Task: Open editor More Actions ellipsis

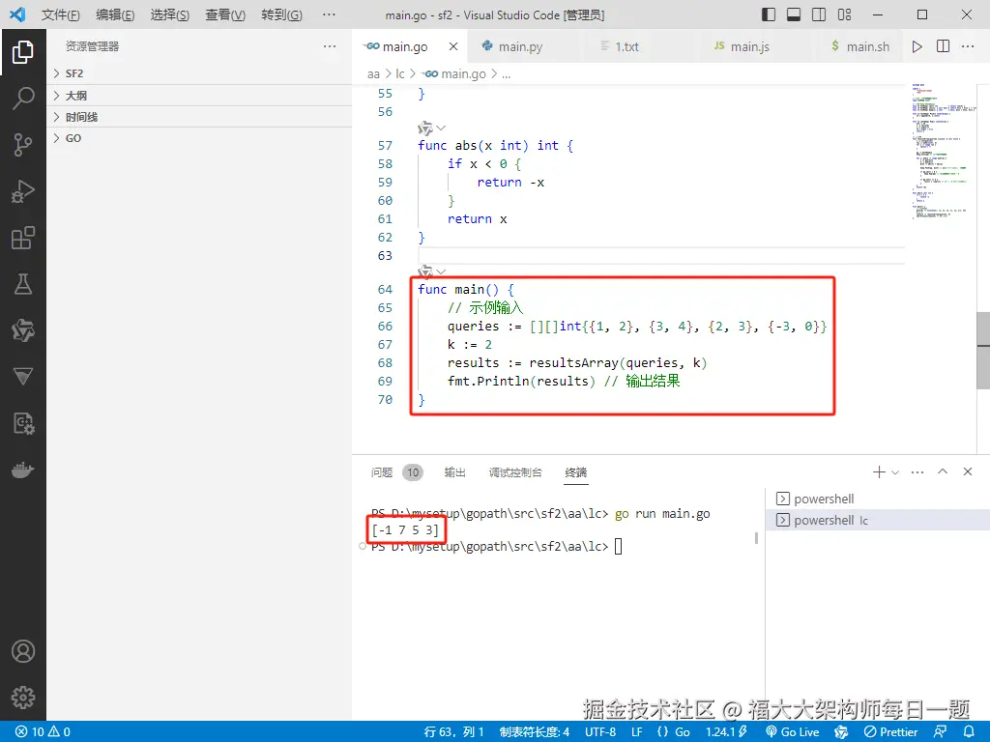Action: pyautogui.click(x=967, y=46)
